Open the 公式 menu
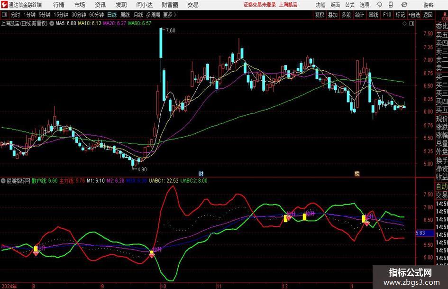 (x=350, y=5)
